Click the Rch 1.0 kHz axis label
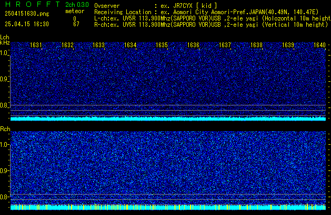This screenshot has width=331, height=215. click(x=4, y=145)
